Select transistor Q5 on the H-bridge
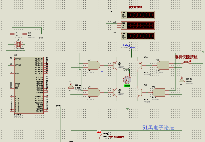Image resolution: width=205 pixels, height=142 pixels. 140,92
